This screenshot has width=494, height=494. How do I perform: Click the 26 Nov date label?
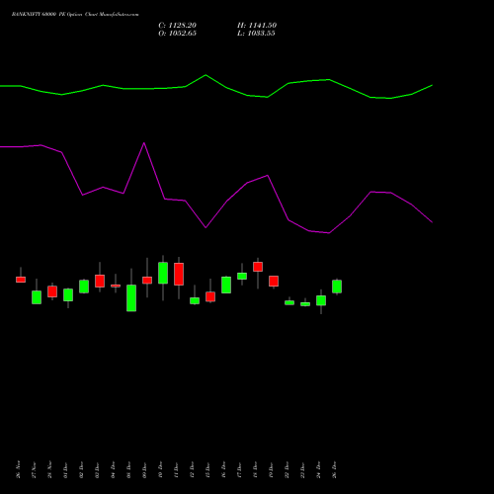[18, 469]
